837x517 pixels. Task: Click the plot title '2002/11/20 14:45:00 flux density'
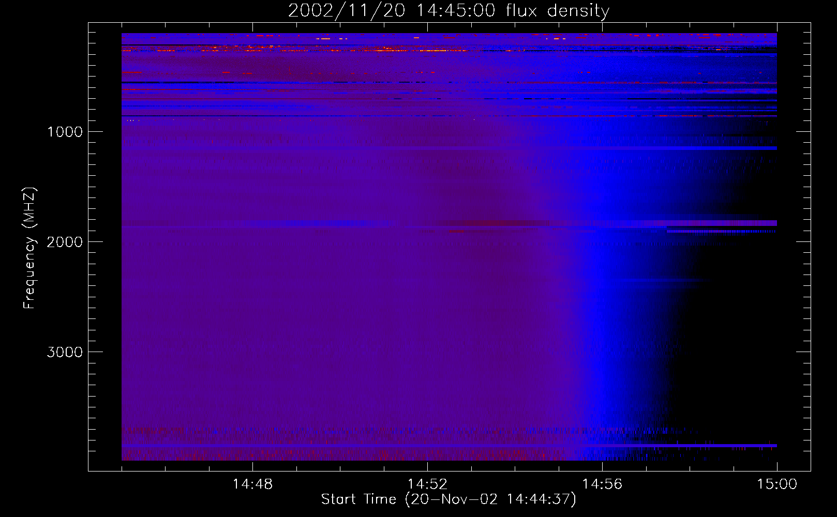pyautogui.click(x=449, y=11)
